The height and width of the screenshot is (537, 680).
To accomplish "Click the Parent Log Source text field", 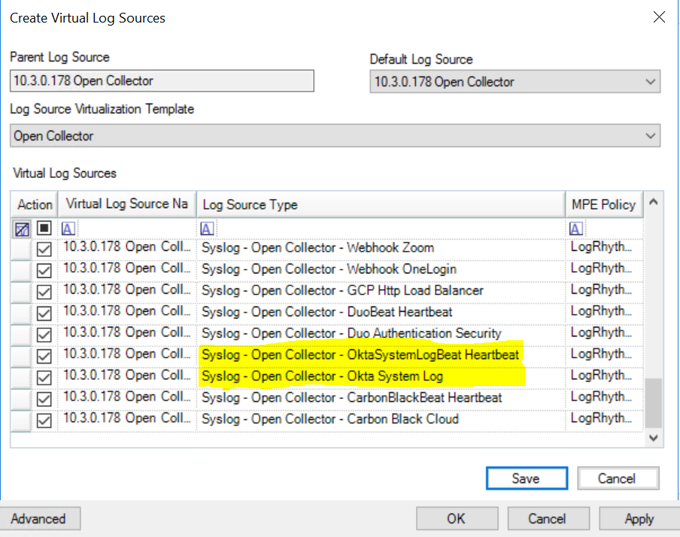I will pyautogui.click(x=162, y=81).
